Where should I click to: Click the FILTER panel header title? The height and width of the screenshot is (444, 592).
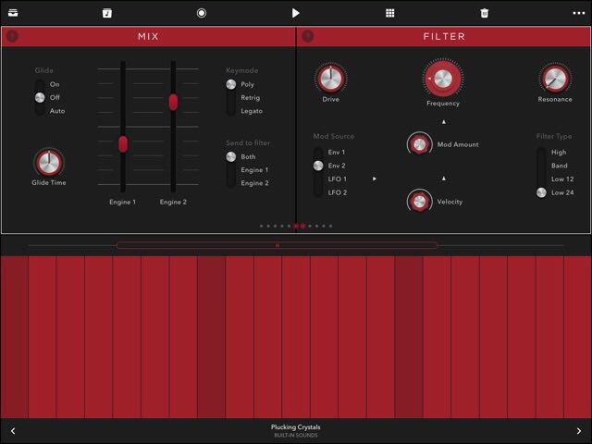point(444,37)
